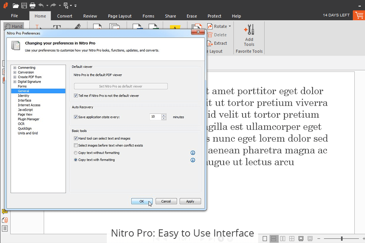Select OCR in preferences tree
The image size is (365, 243).
[21, 124]
